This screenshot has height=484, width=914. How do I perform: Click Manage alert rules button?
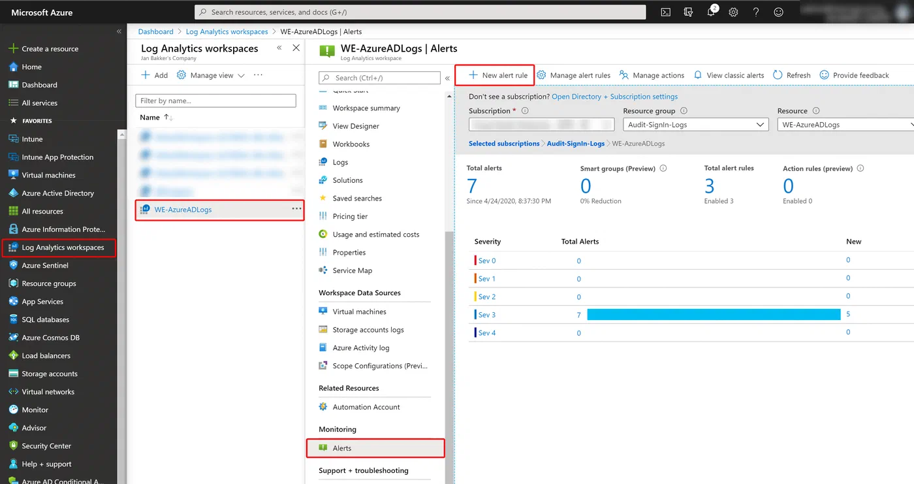coord(573,75)
